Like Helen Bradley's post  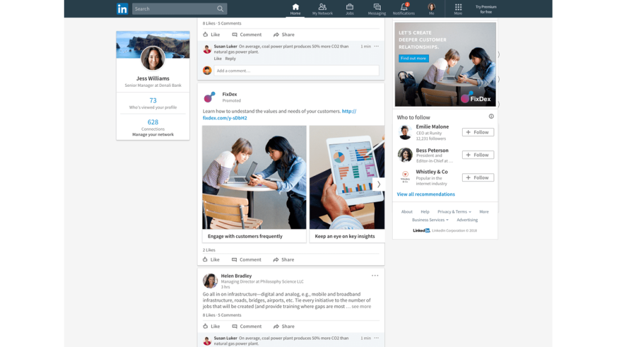211,327
